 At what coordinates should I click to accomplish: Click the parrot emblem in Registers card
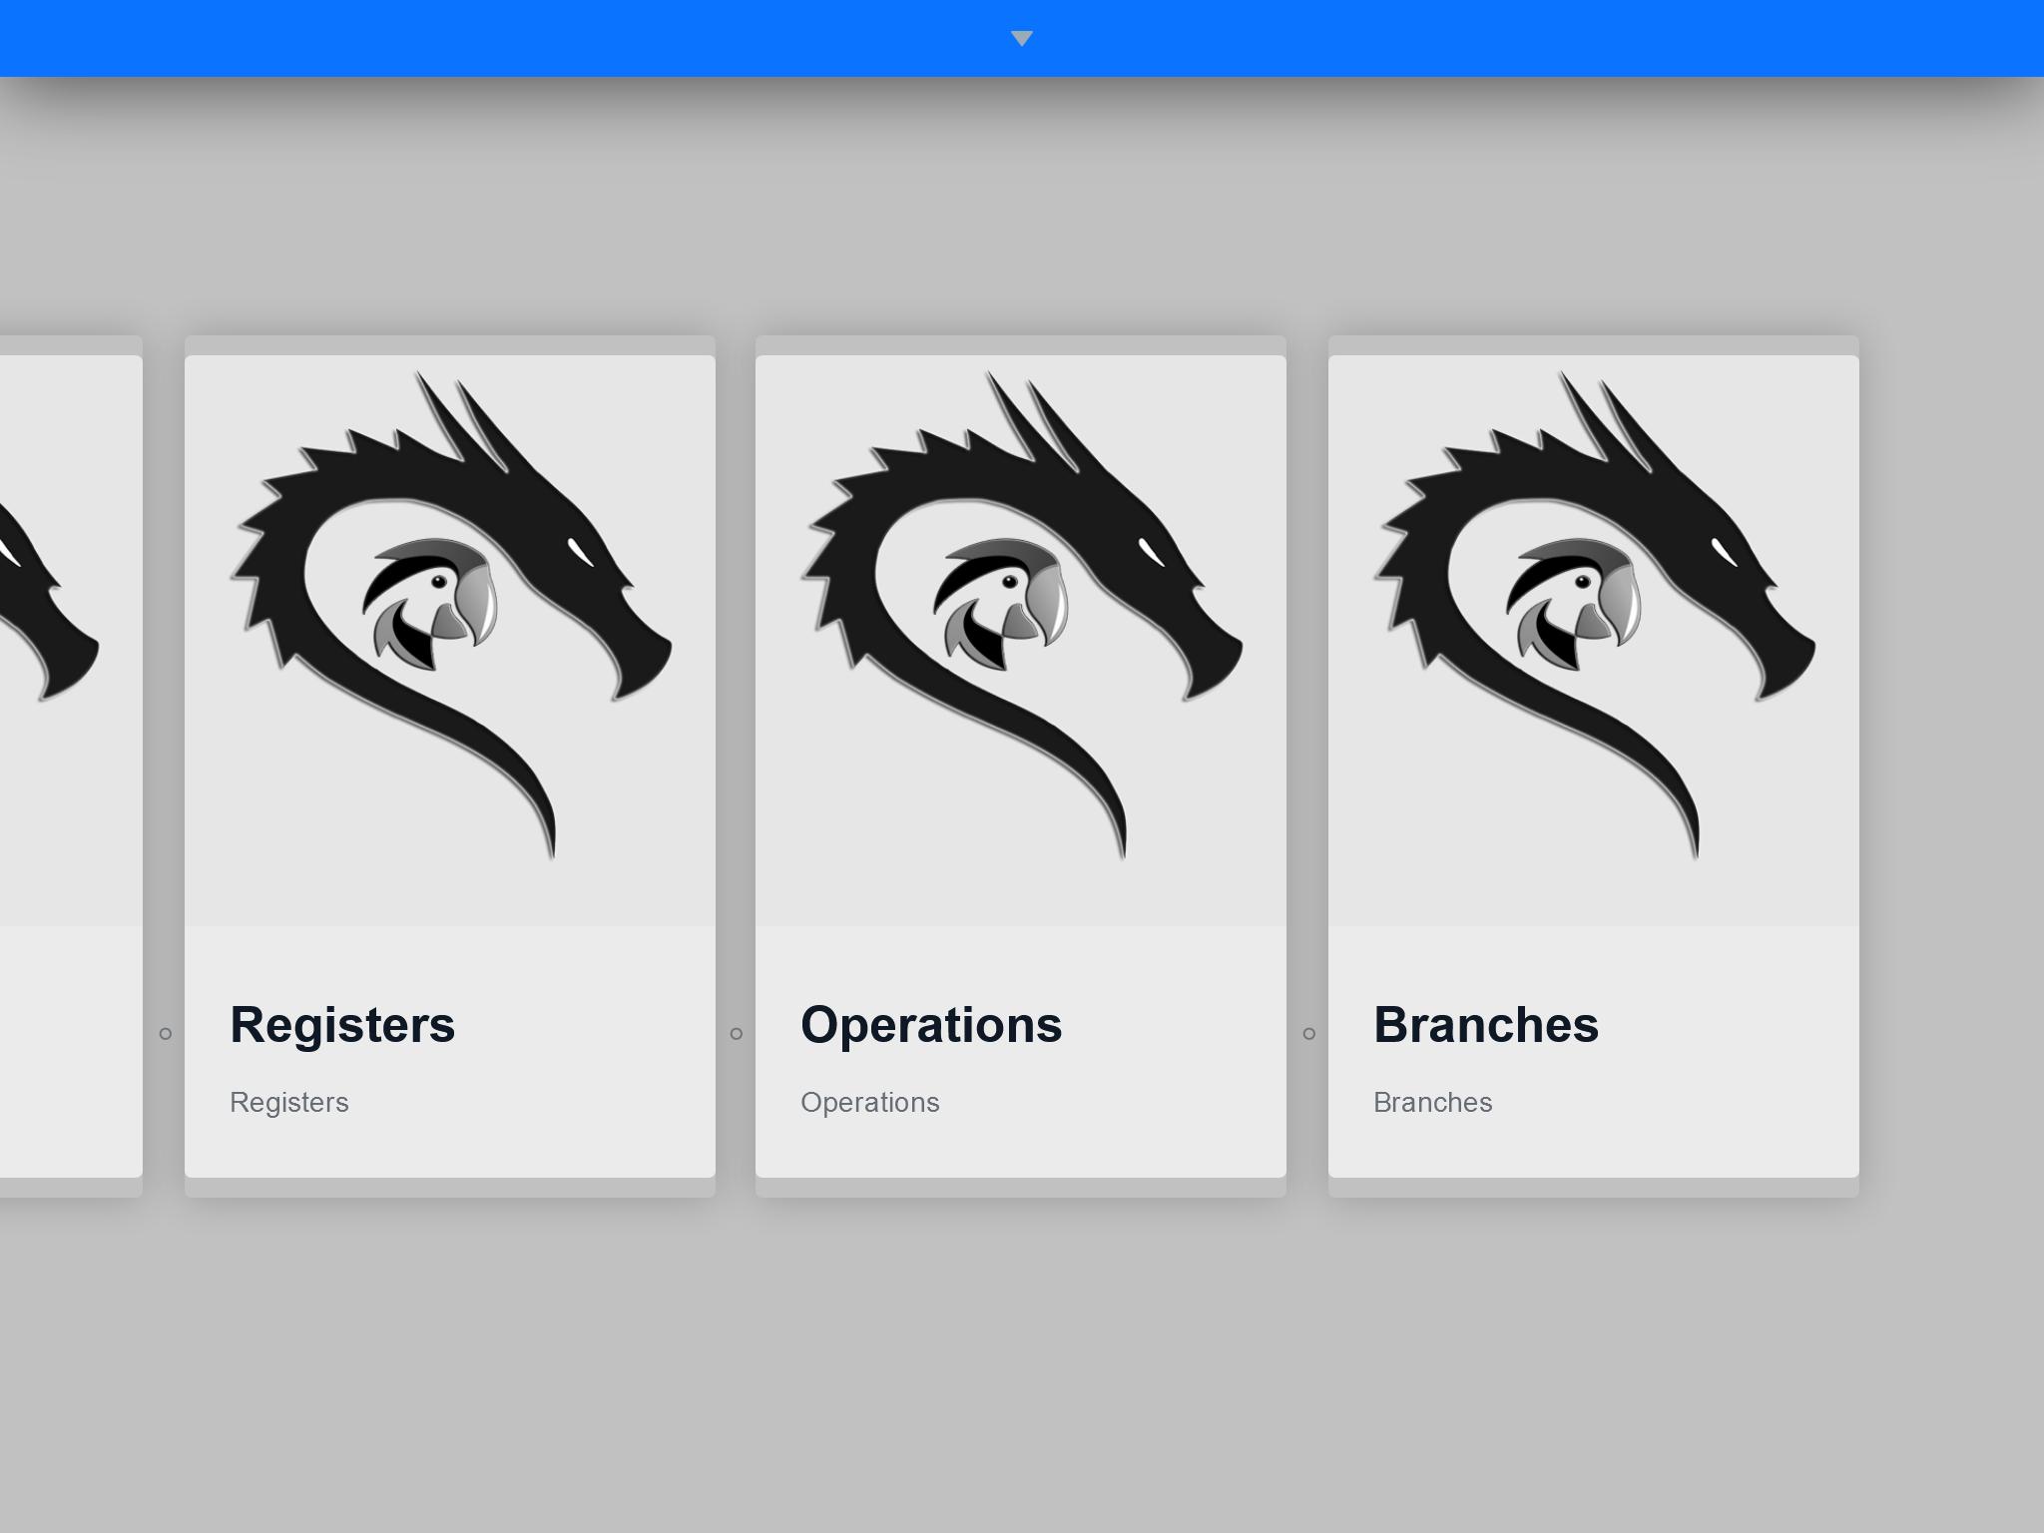click(x=429, y=604)
